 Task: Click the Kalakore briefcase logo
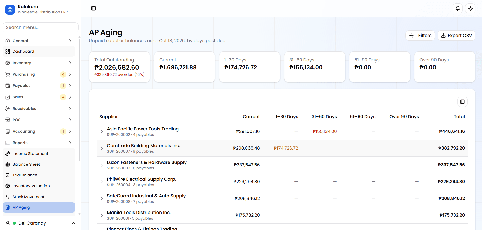[10, 10]
